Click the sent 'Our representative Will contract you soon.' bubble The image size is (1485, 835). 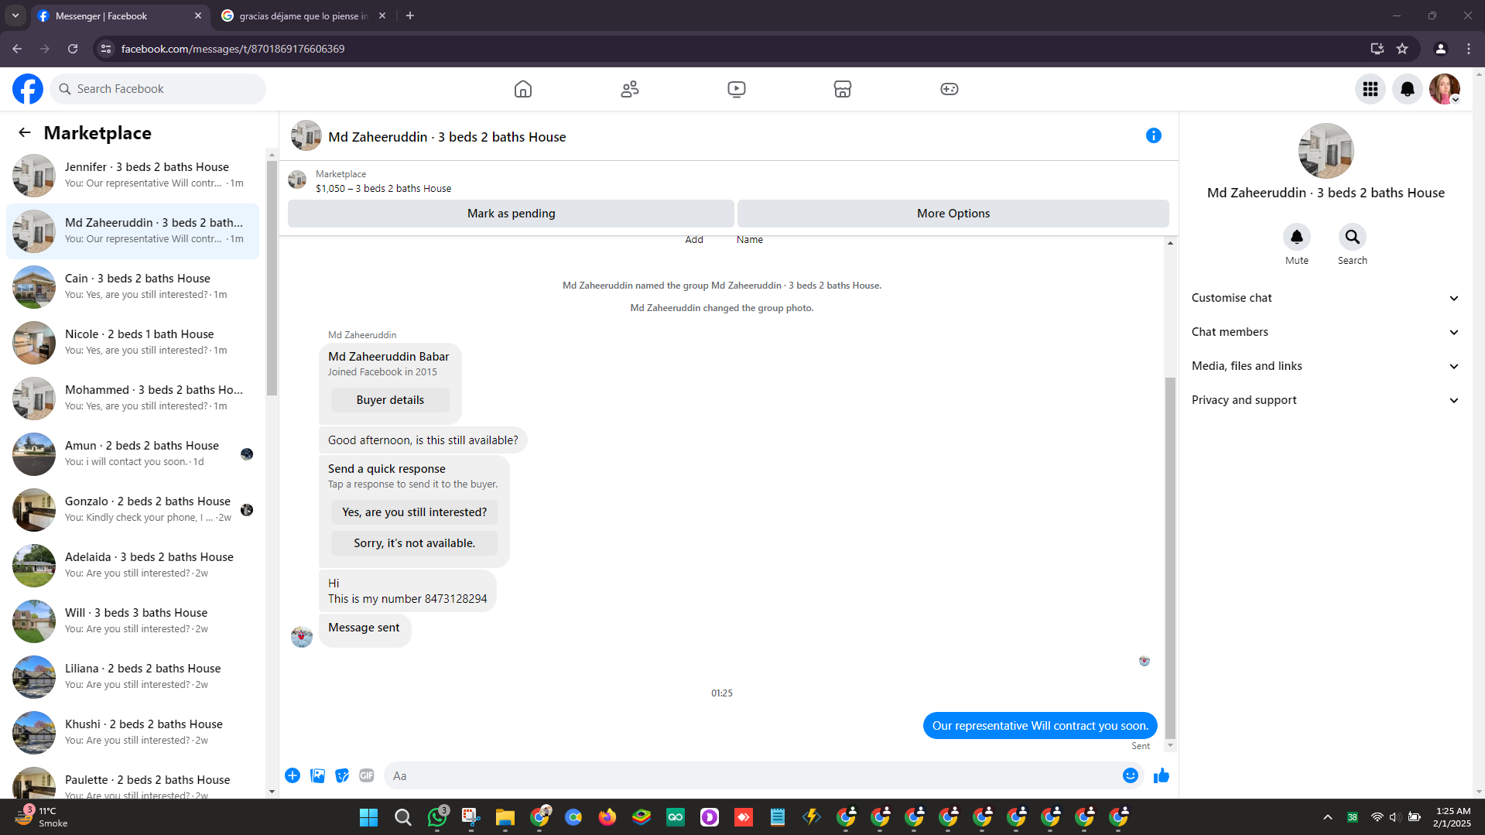click(1040, 726)
